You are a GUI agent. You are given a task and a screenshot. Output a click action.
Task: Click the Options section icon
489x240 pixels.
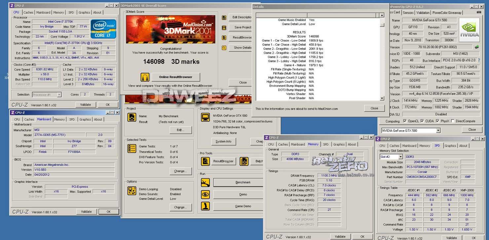coord(132,190)
